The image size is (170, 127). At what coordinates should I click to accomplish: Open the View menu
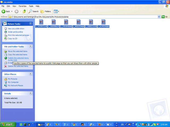click(14, 6)
